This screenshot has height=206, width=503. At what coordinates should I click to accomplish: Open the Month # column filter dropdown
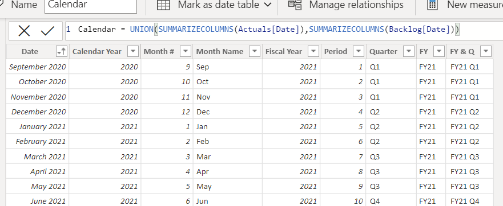(186, 51)
